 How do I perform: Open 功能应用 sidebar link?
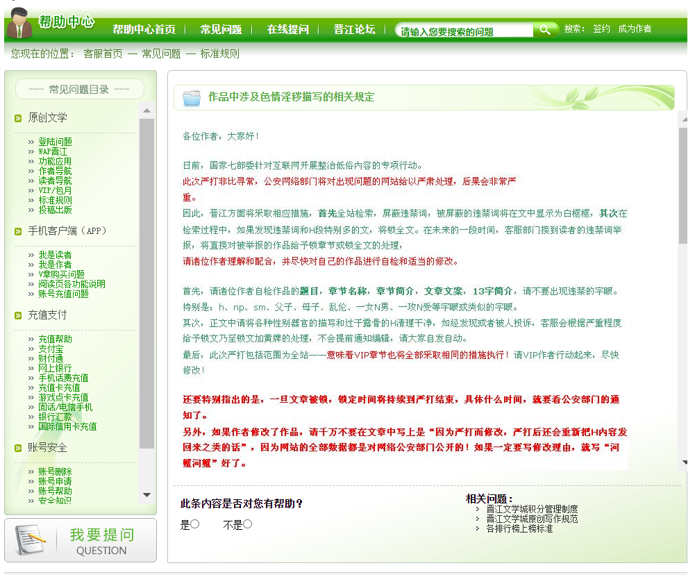55,161
